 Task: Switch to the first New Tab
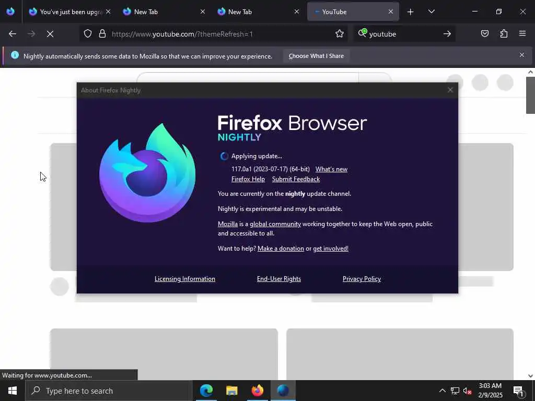(163, 11)
